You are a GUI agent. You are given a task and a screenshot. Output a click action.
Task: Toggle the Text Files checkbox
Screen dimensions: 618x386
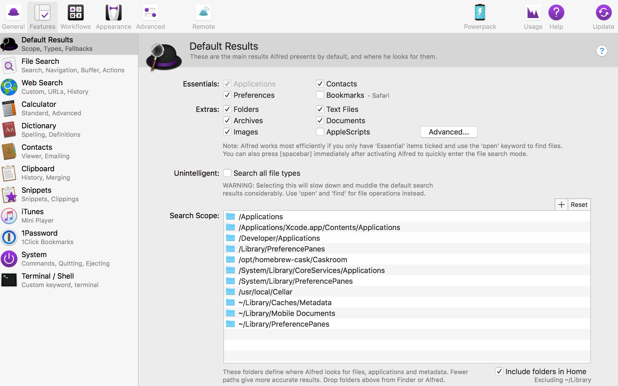[x=320, y=109]
